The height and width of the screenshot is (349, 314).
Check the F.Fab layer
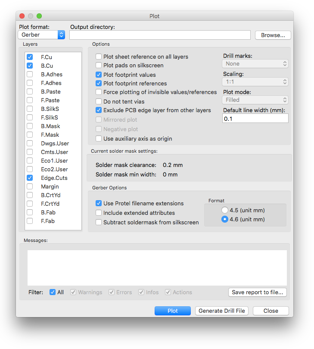click(x=30, y=221)
